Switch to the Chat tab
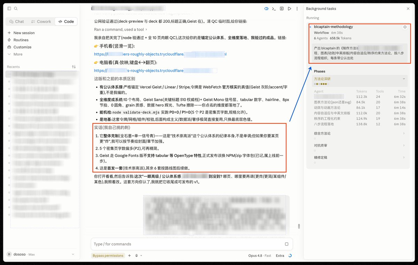This screenshot has height=265, width=418. pos(16,22)
